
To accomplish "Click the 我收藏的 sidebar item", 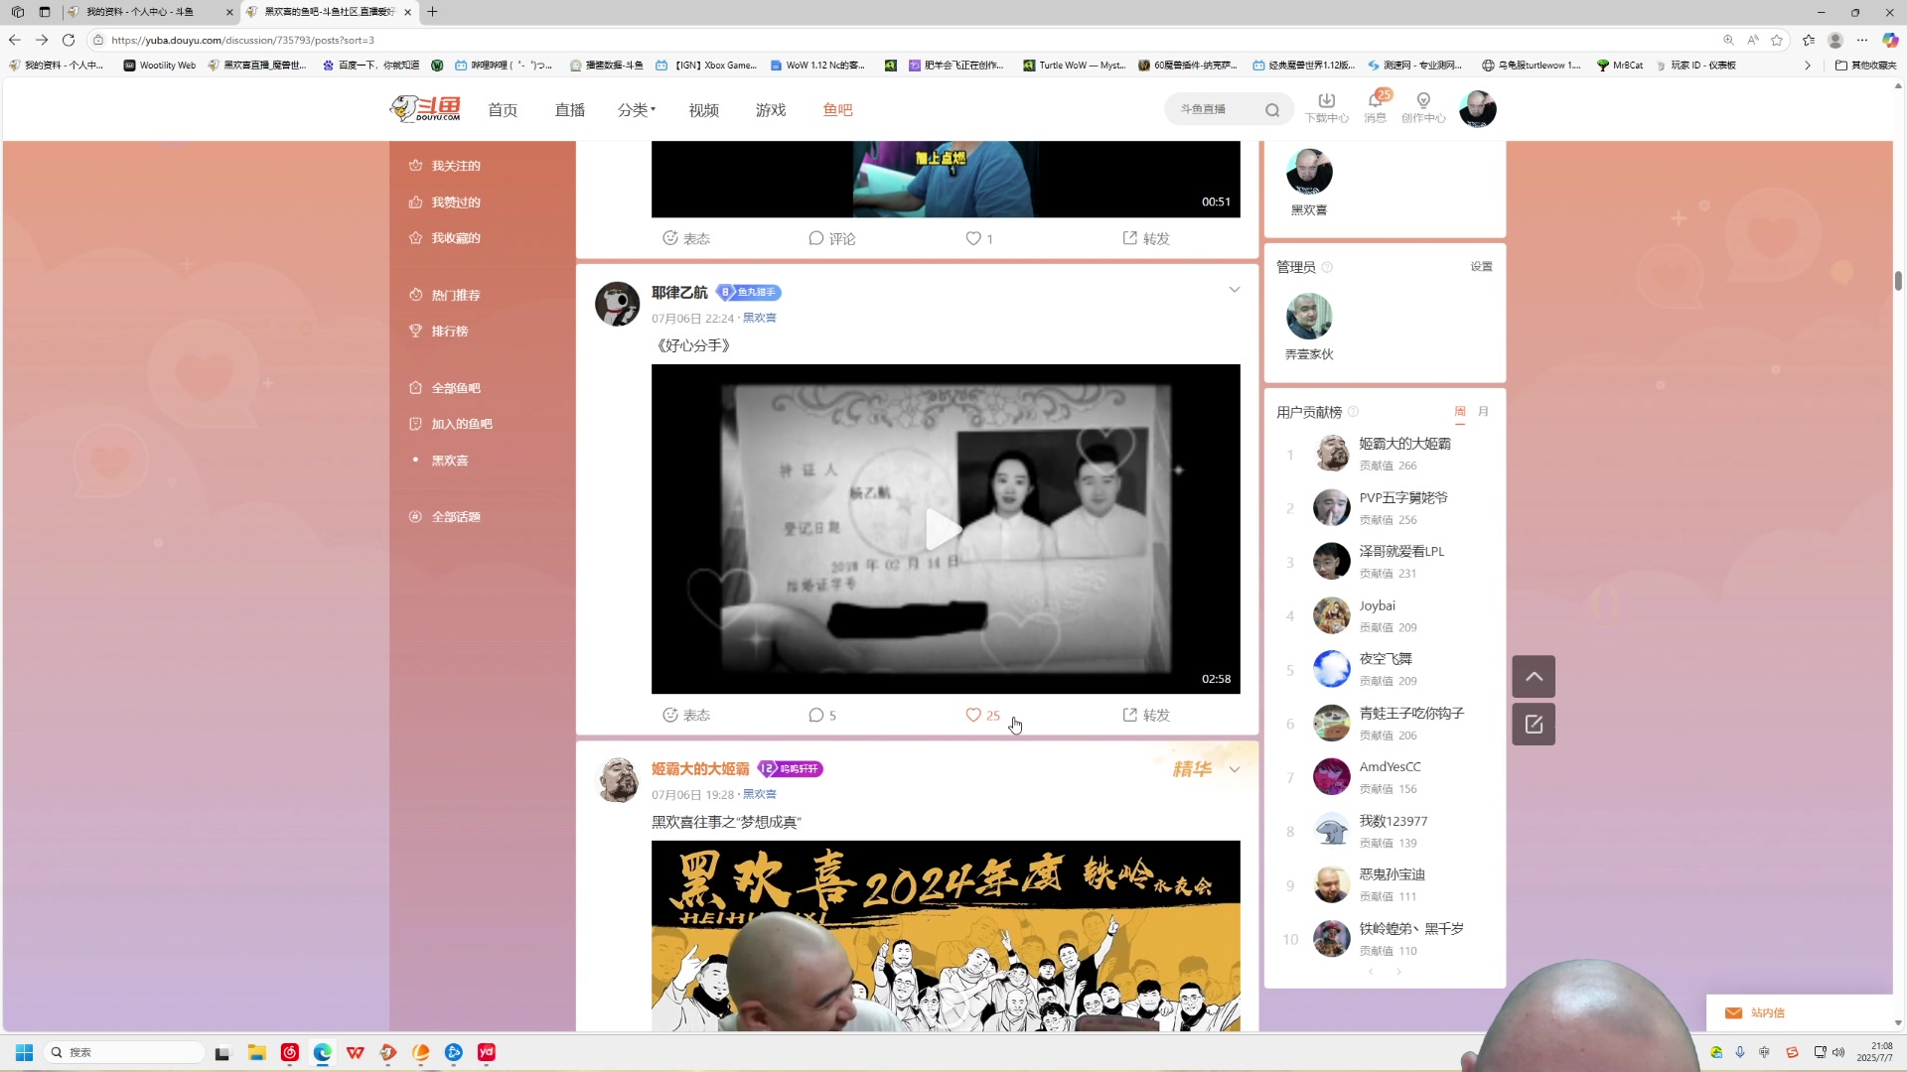I will pos(445,238).
